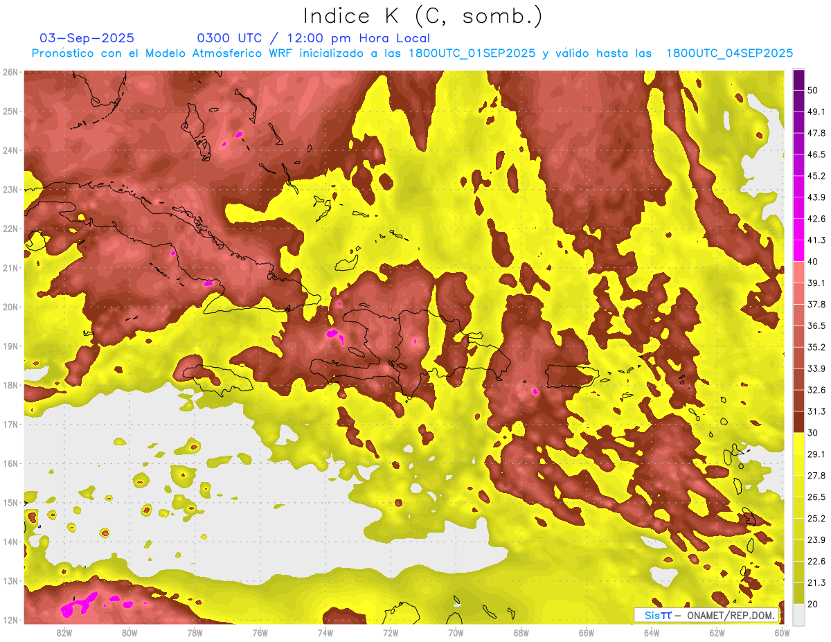Click the colorbar label "30"

(x=814, y=433)
